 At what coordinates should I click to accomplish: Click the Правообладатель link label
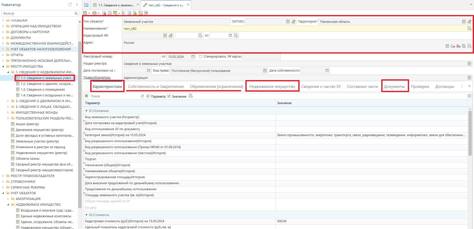pos(97,78)
